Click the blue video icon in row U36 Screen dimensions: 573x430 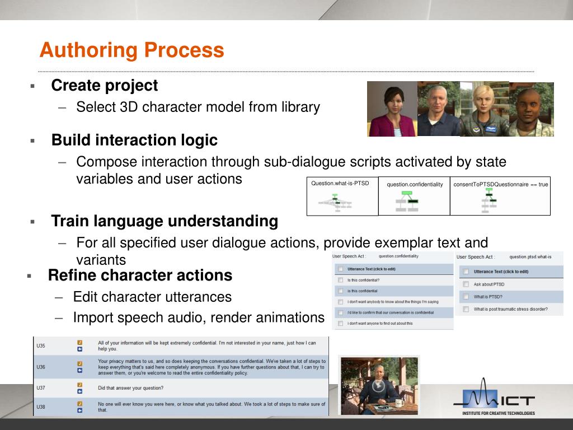[79, 371]
